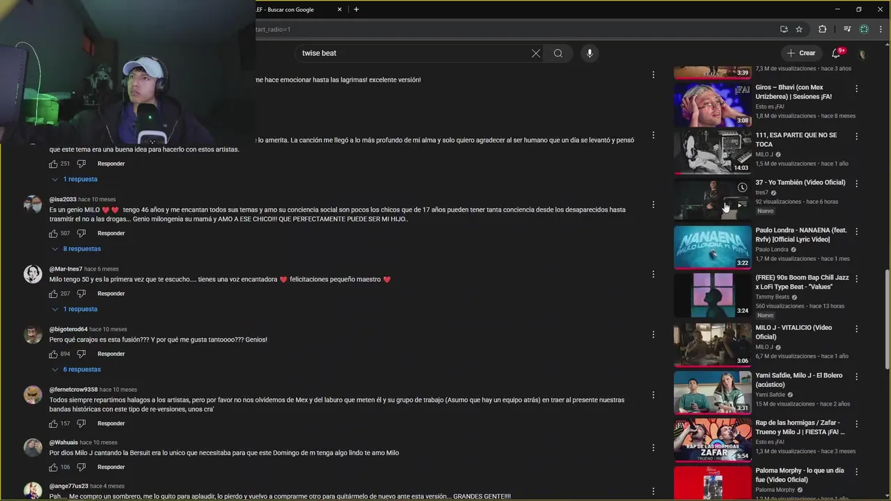
Task: Open @bigoterod64 channel username link
Action: [68, 329]
